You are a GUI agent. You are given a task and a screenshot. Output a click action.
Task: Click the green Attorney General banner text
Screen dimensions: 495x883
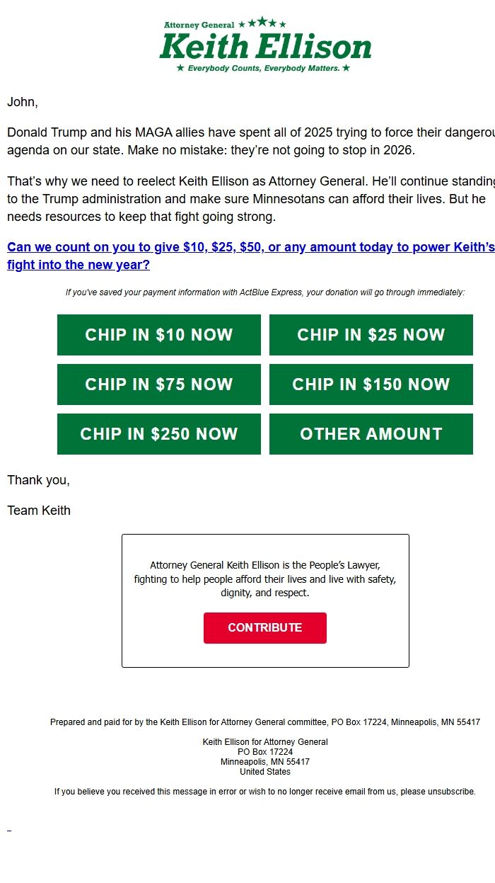tap(198, 23)
